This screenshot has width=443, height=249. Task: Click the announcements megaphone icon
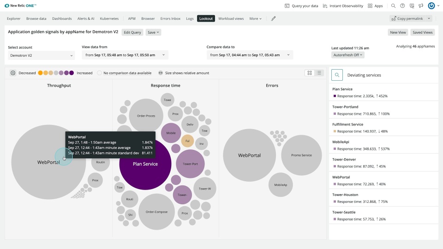421,6
